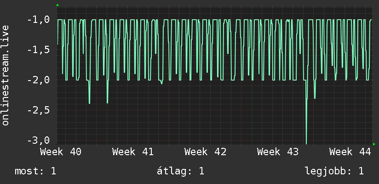Select the Week 44 axis label
Screen dimensions: 379x184
point(350,152)
